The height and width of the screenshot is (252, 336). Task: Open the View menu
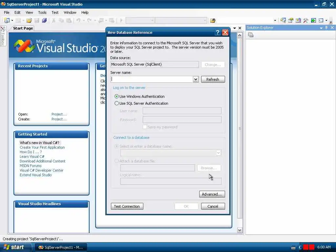(29, 12)
